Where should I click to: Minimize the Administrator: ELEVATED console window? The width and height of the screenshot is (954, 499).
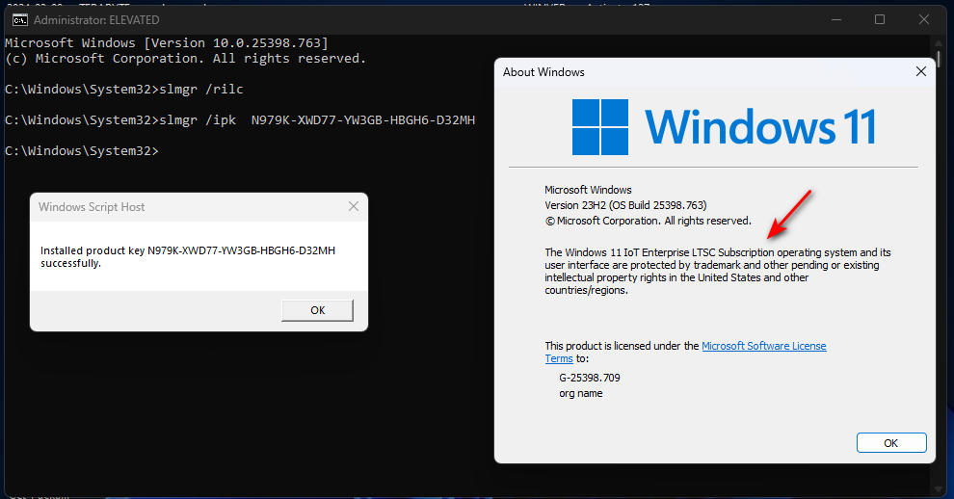[836, 19]
